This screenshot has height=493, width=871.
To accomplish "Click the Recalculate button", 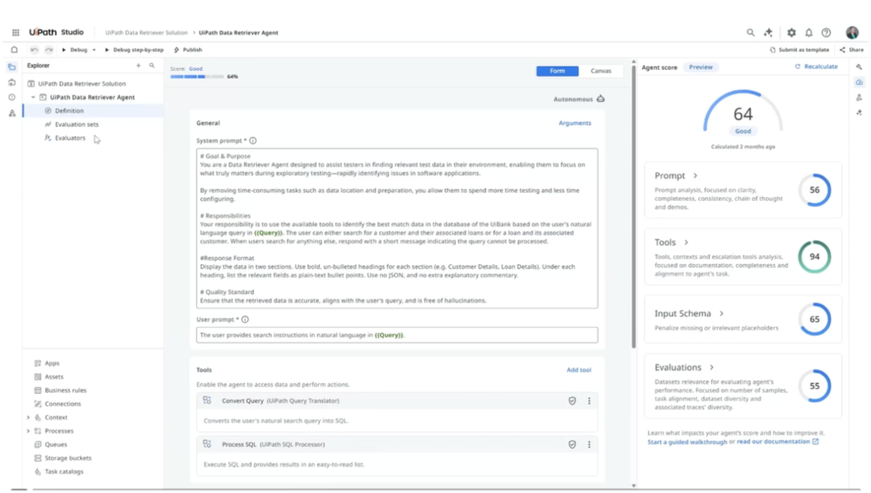I will click(816, 67).
